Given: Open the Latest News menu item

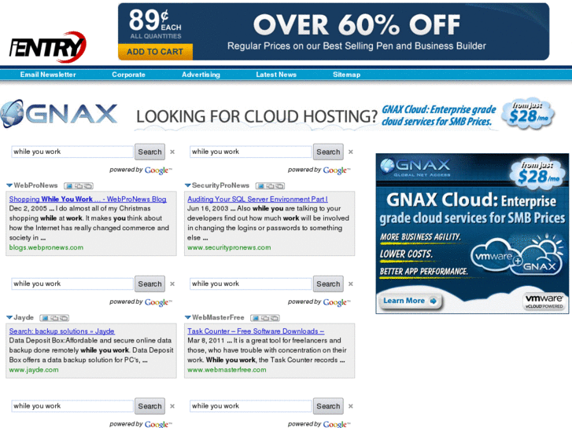Looking at the screenshot, I should (x=276, y=75).
